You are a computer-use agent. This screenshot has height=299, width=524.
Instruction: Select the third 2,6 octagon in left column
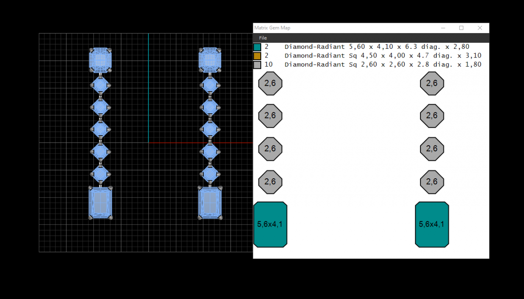pyautogui.click(x=270, y=149)
